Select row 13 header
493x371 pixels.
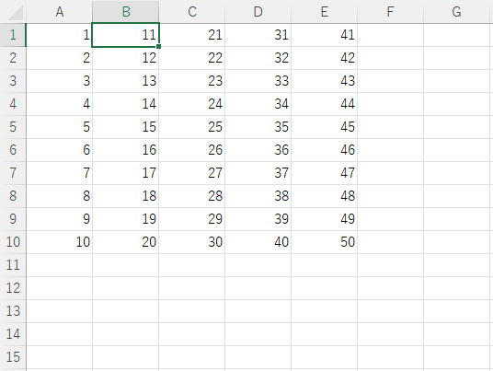(x=13, y=311)
